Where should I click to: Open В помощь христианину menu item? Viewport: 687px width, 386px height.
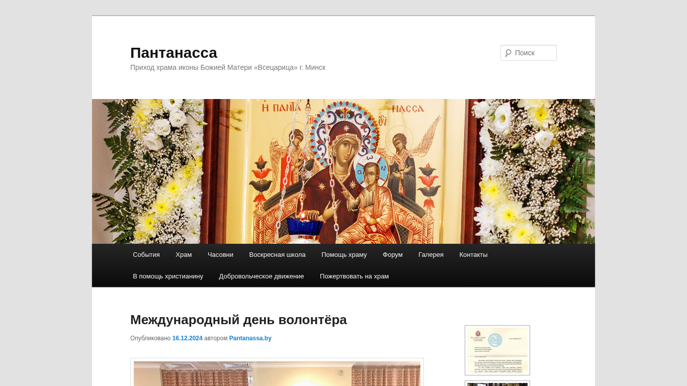click(168, 276)
